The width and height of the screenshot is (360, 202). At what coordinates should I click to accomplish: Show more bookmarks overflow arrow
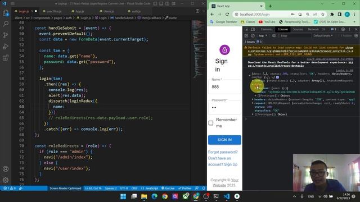coord(354,22)
